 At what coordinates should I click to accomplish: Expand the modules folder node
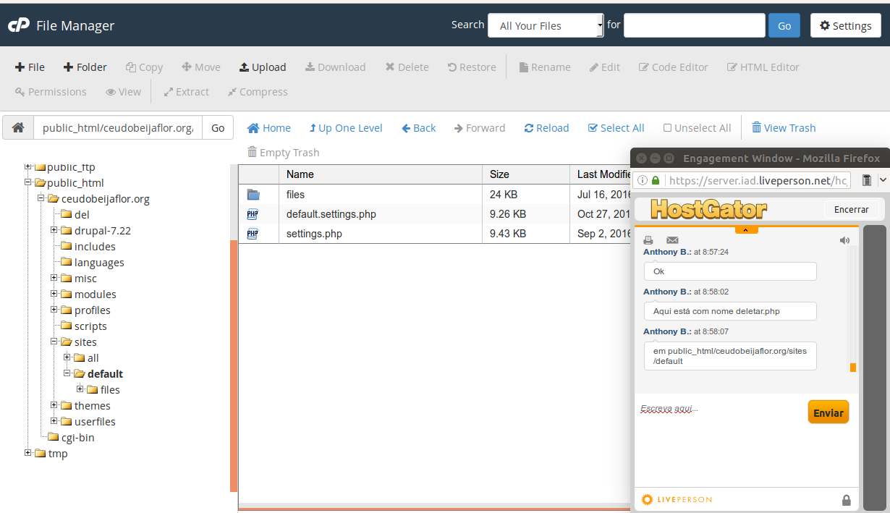pos(54,294)
